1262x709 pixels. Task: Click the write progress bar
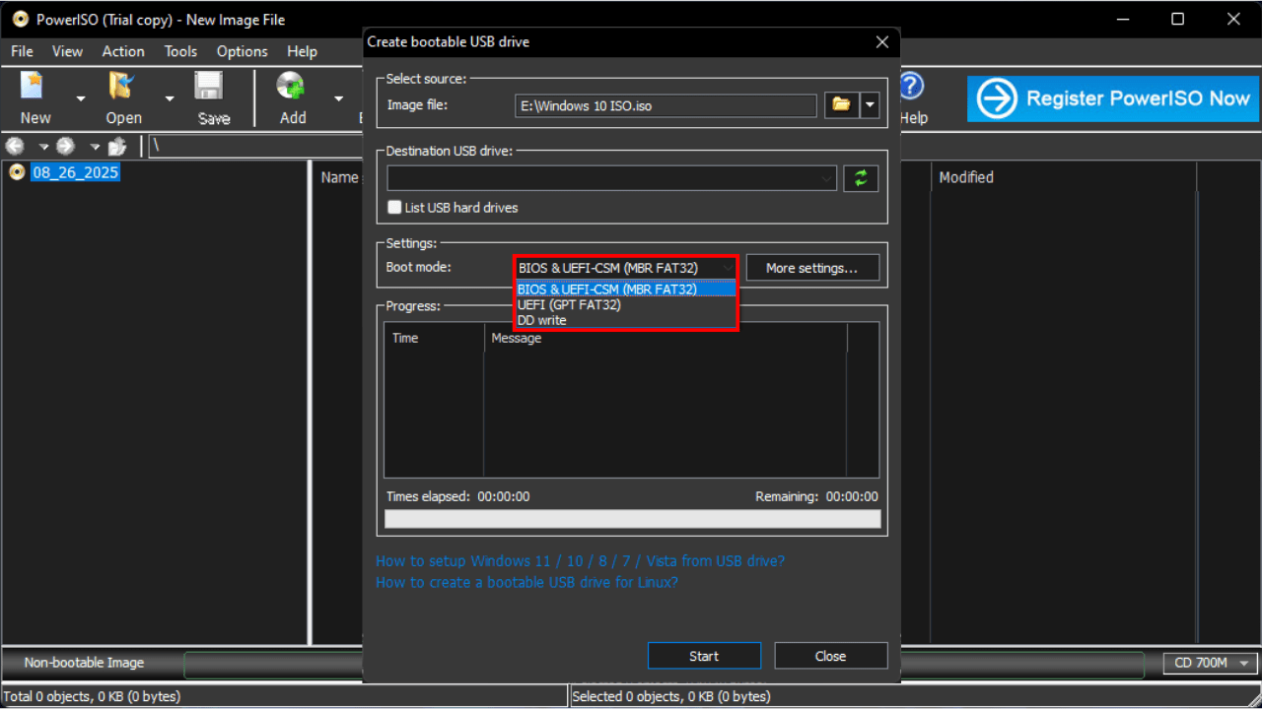coord(632,518)
